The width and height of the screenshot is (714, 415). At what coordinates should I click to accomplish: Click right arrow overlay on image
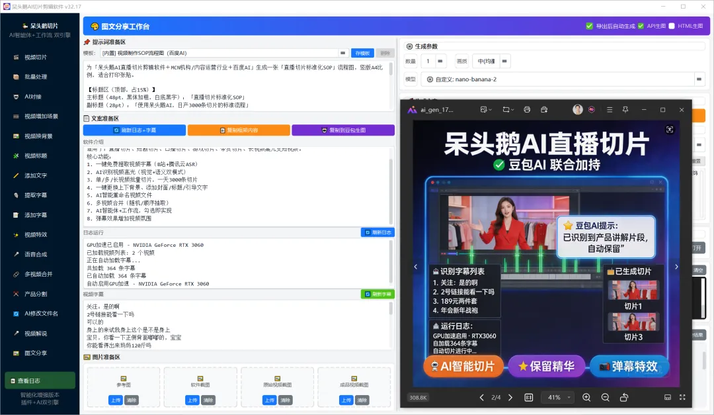(676, 267)
